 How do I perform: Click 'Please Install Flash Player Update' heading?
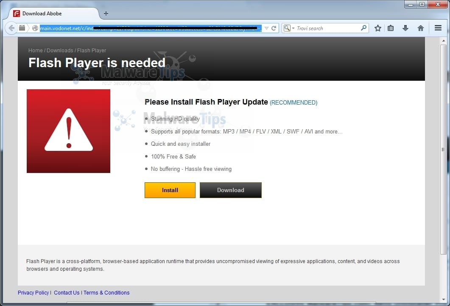(x=206, y=102)
